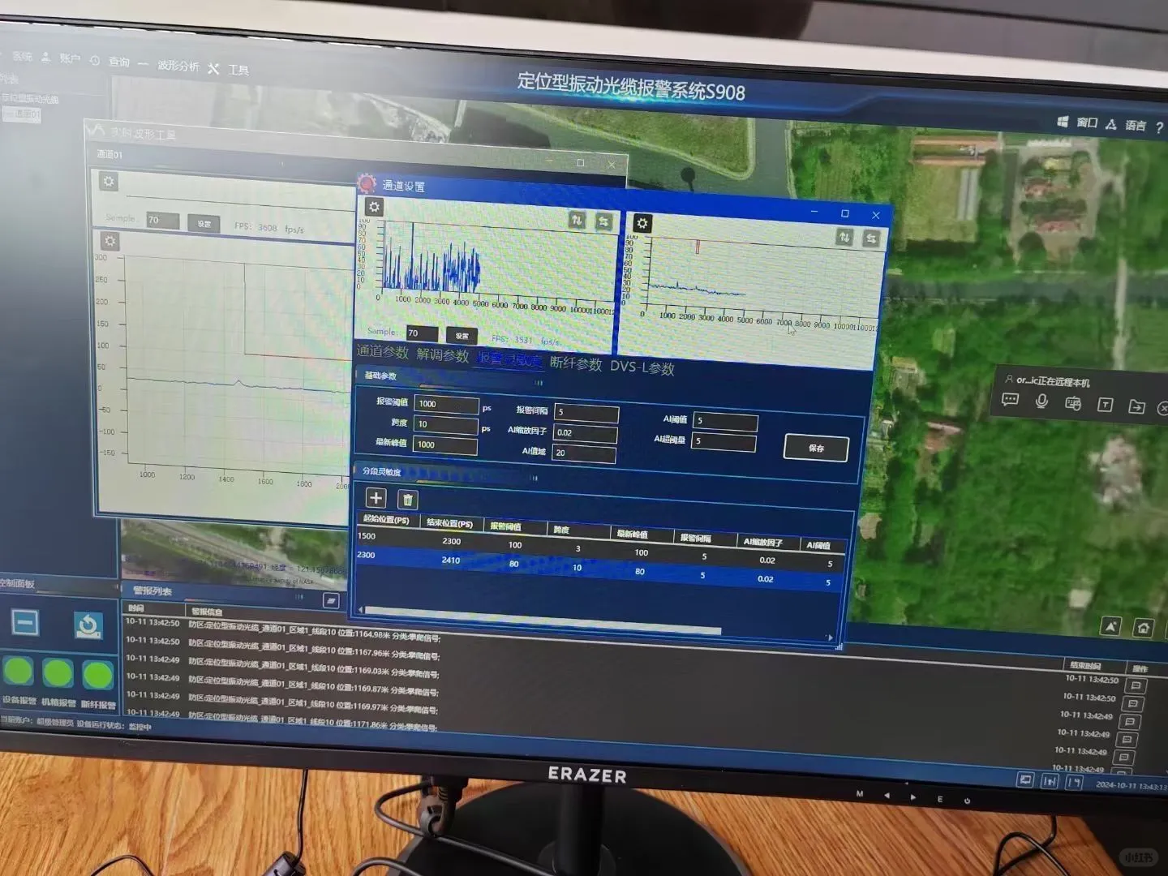Screen dimensions: 1168x876
Task: Click the 报警阈值 input field
Action: tap(446, 404)
